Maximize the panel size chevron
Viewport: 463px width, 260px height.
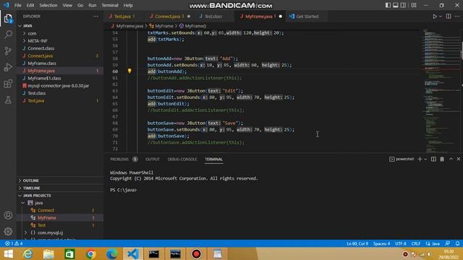(451, 159)
